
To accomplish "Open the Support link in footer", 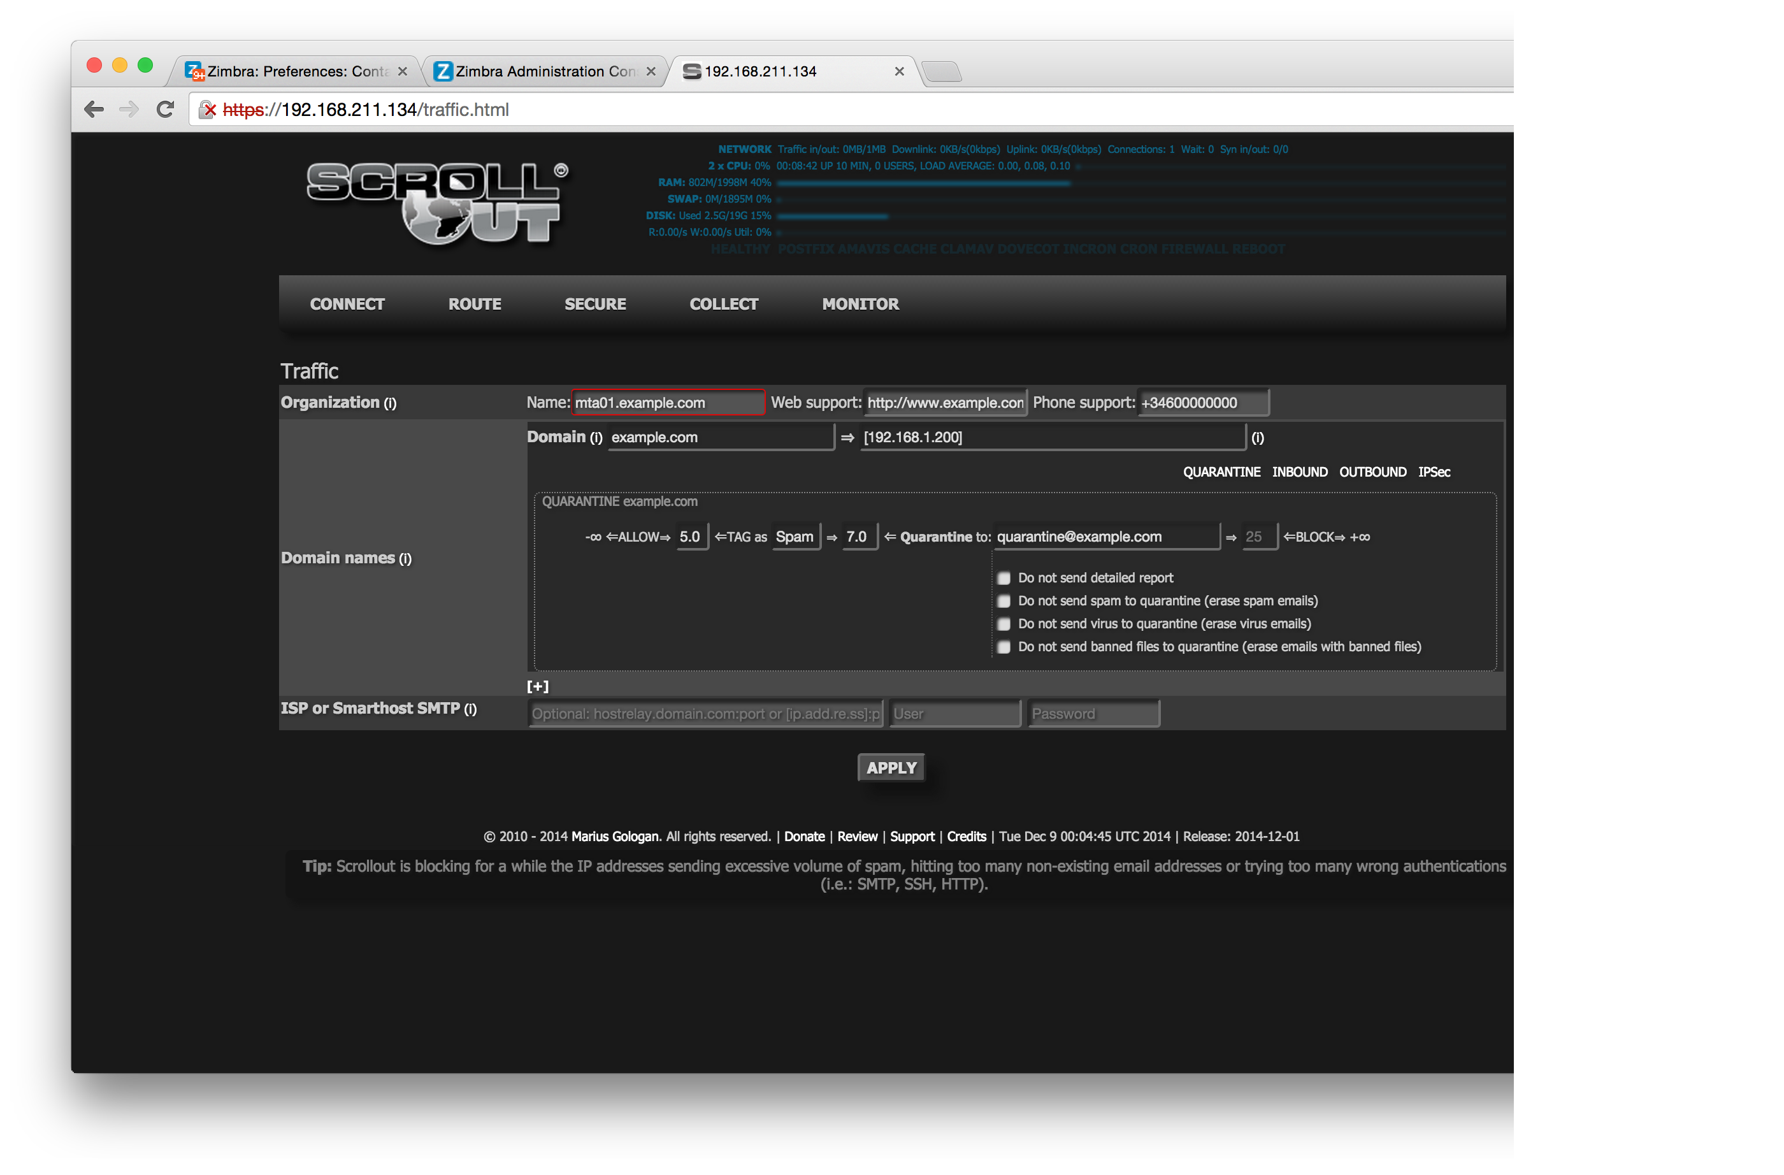I will [912, 837].
